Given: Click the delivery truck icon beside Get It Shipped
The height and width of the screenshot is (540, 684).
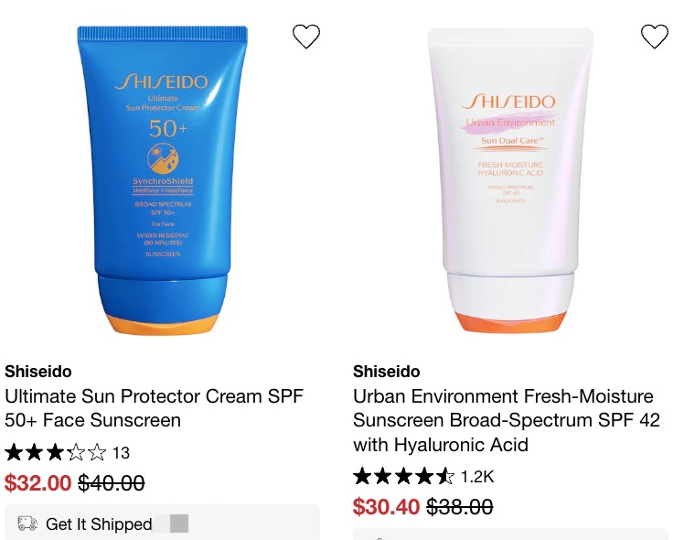Looking at the screenshot, I should tap(27, 523).
